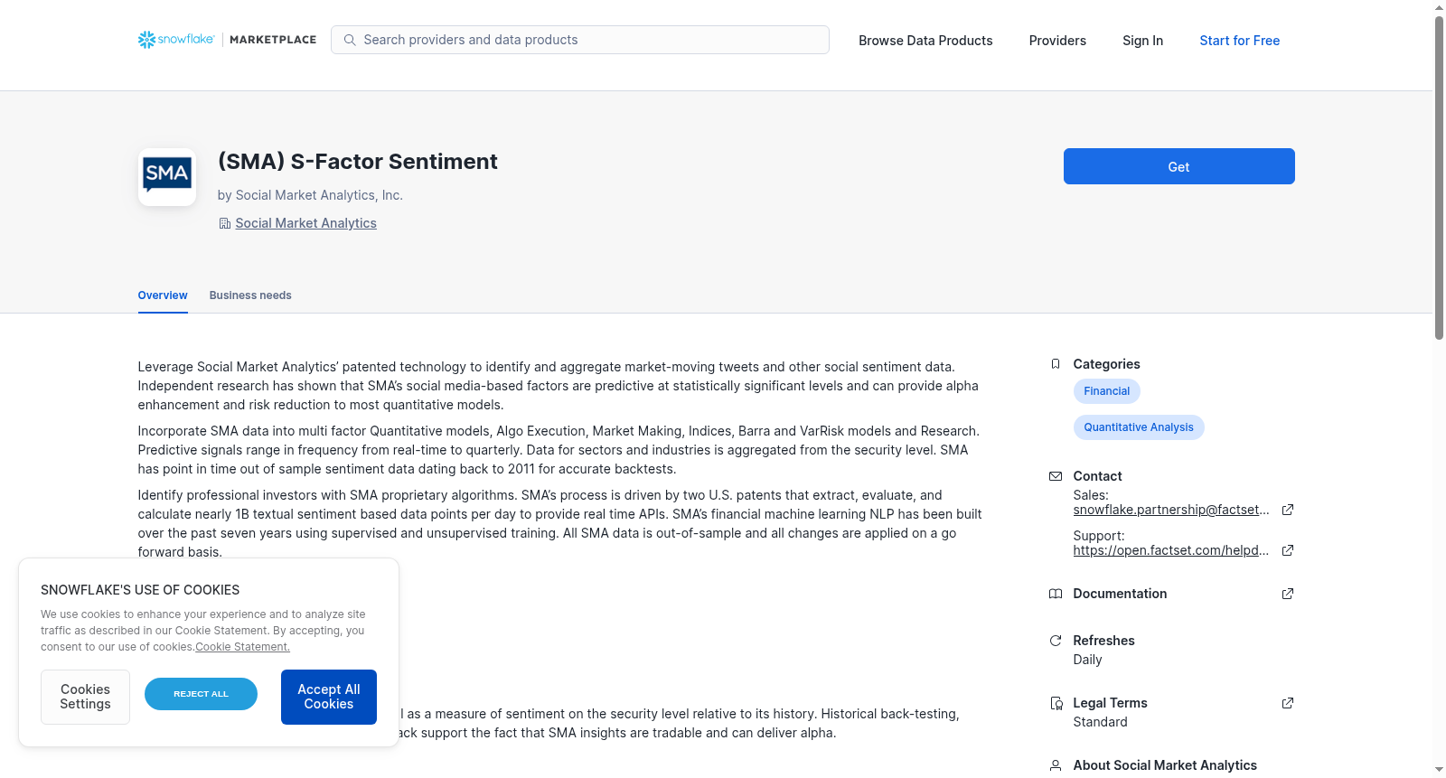This screenshot has width=1446, height=778.
Task: Accept All Cookies in the banner
Action: tap(329, 697)
